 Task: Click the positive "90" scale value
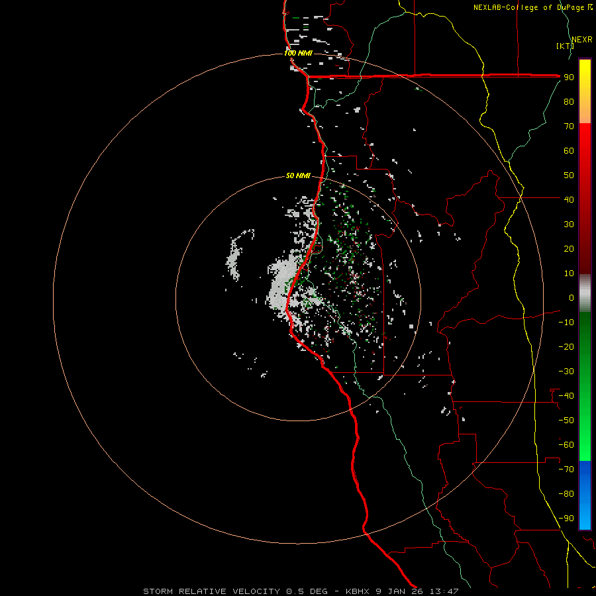tap(569, 77)
